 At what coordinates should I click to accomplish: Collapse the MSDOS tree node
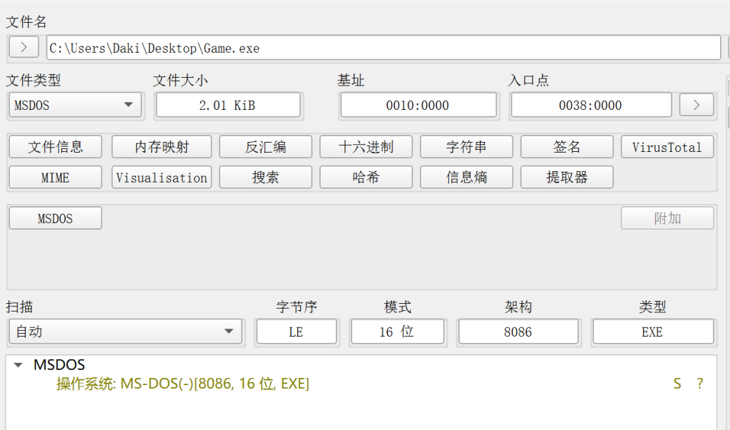point(19,365)
